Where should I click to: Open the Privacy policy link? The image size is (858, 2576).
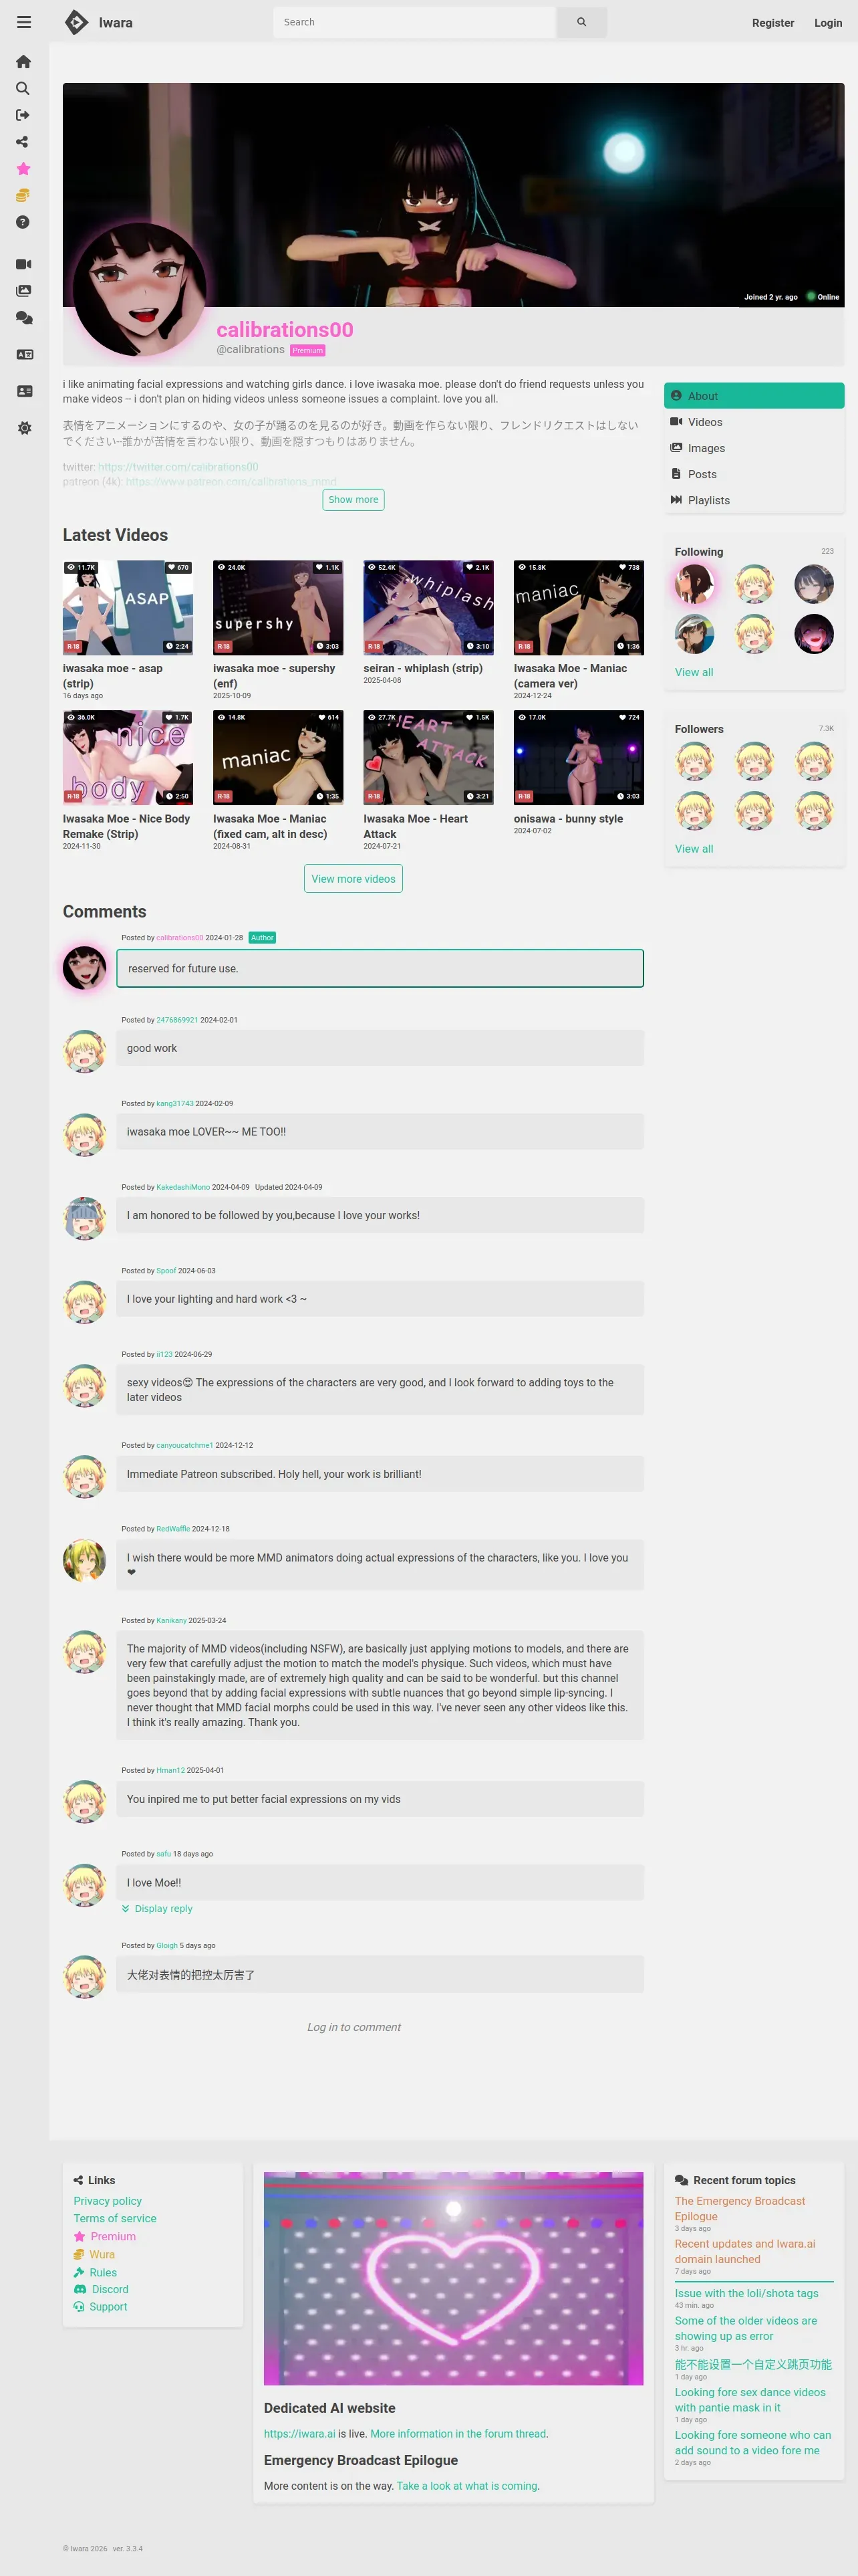(x=108, y=2201)
